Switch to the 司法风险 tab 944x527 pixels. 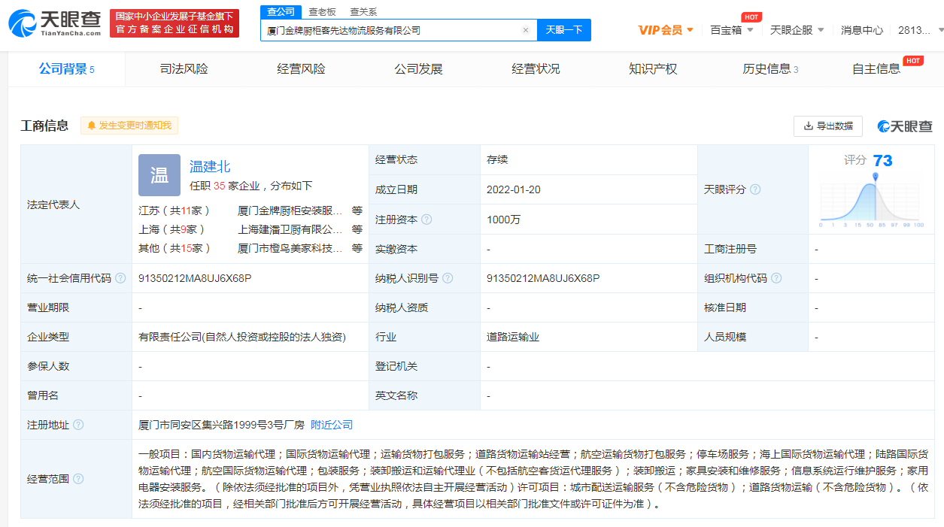[x=184, y=69]
